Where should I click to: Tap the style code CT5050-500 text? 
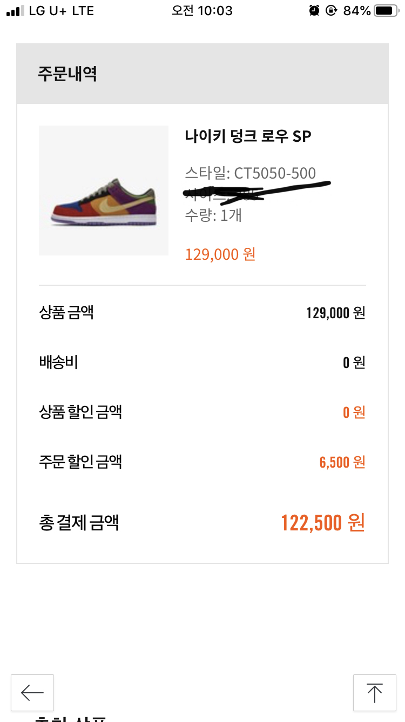click(x=250, y=173)
